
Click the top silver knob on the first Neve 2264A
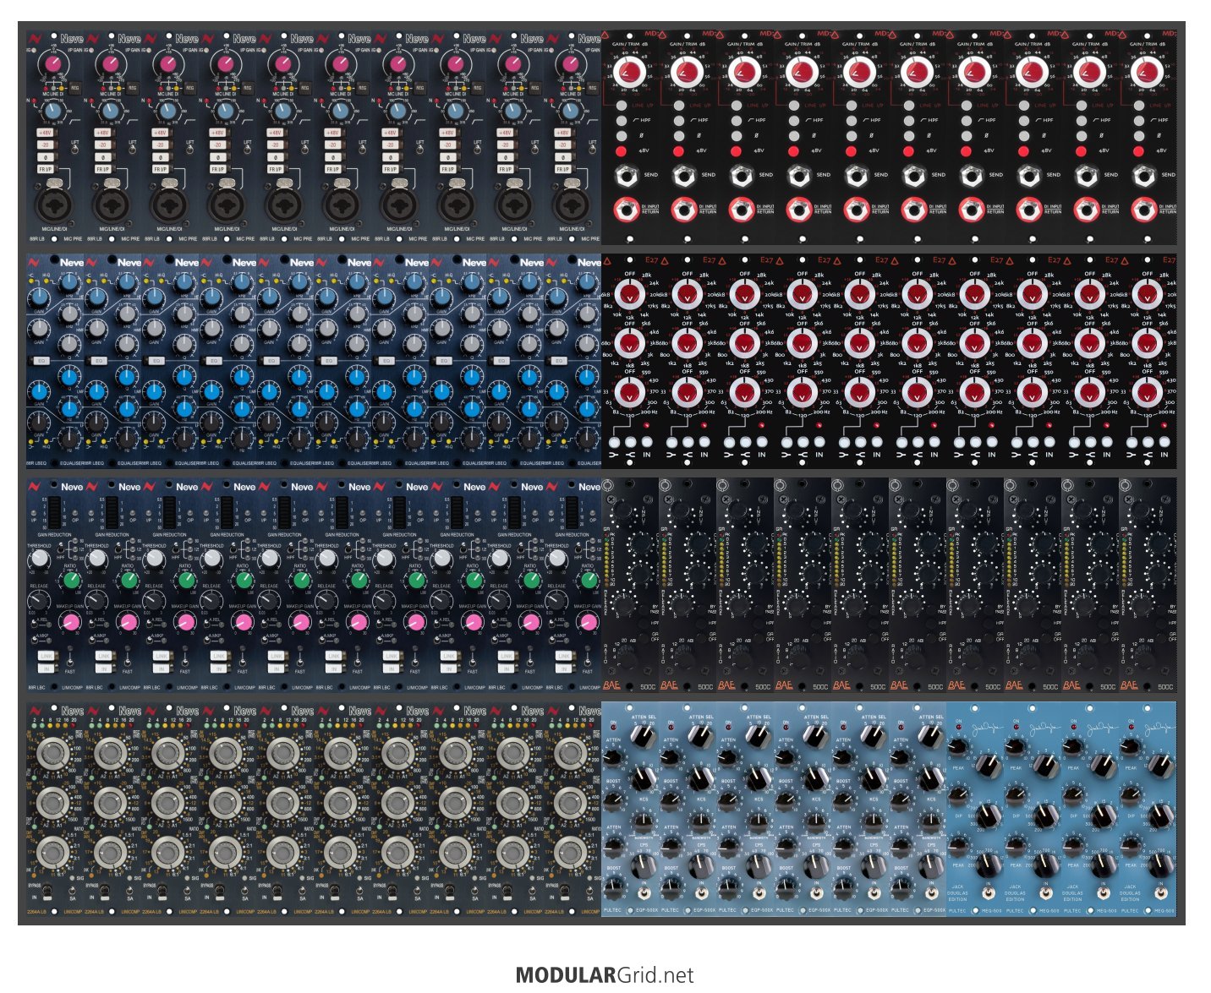(52, 752)
